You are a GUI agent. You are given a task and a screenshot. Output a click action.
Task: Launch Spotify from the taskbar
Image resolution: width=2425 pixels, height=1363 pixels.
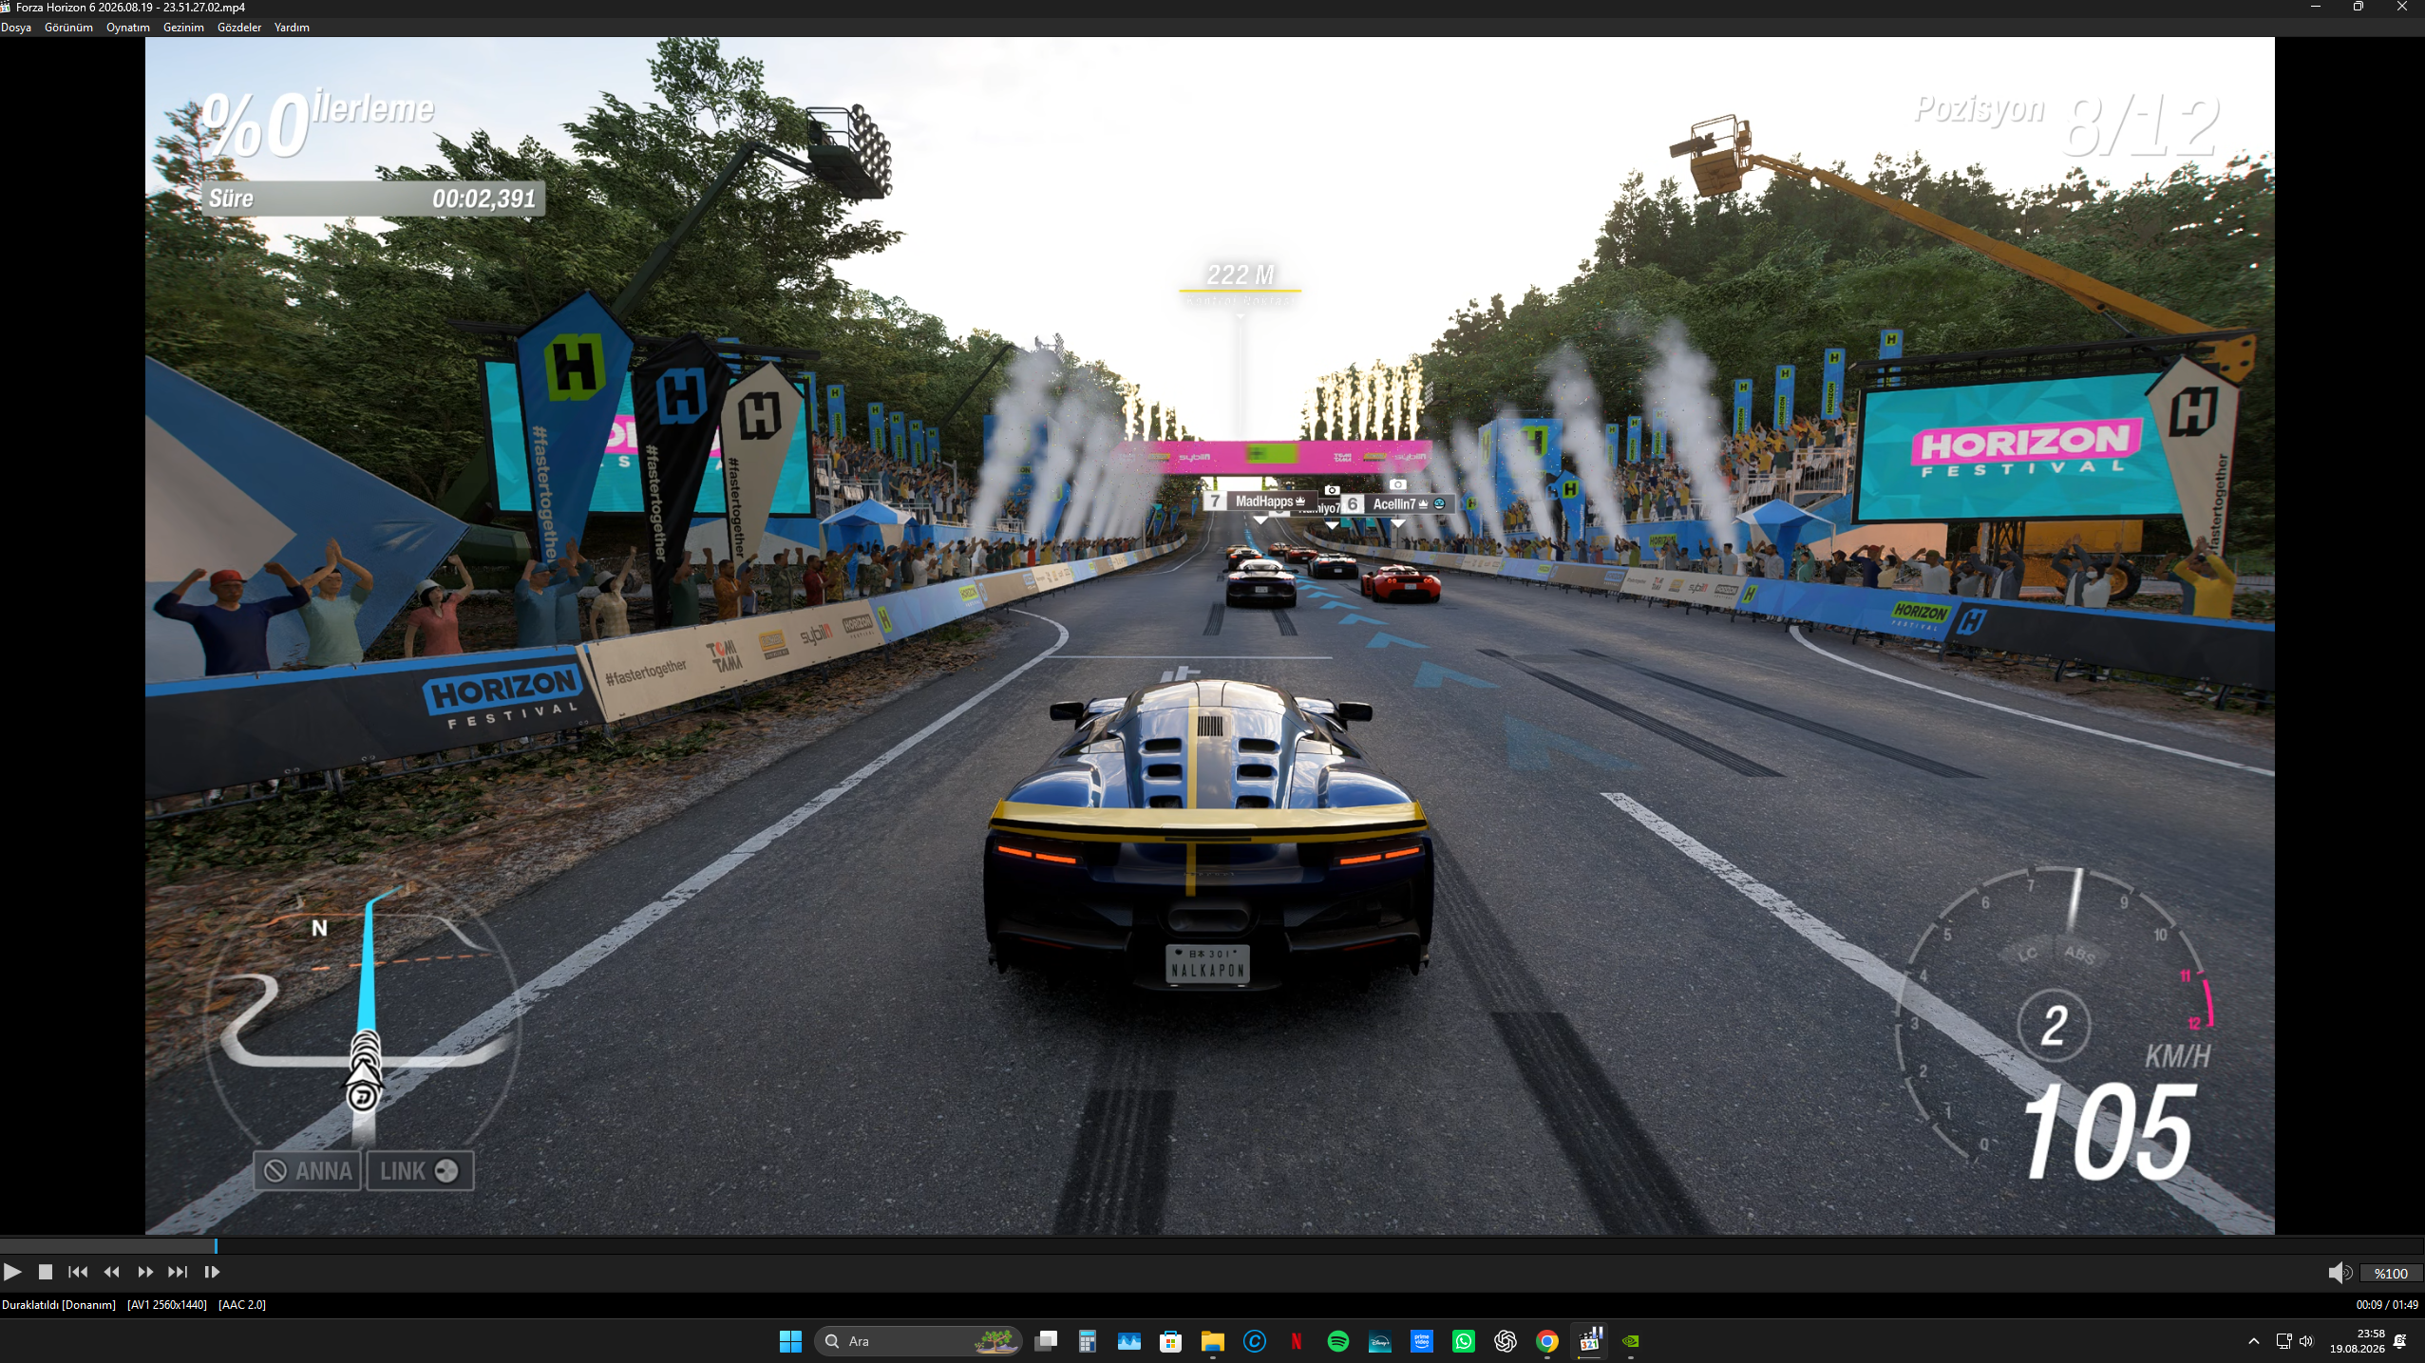click(x=1338, y=1341)
